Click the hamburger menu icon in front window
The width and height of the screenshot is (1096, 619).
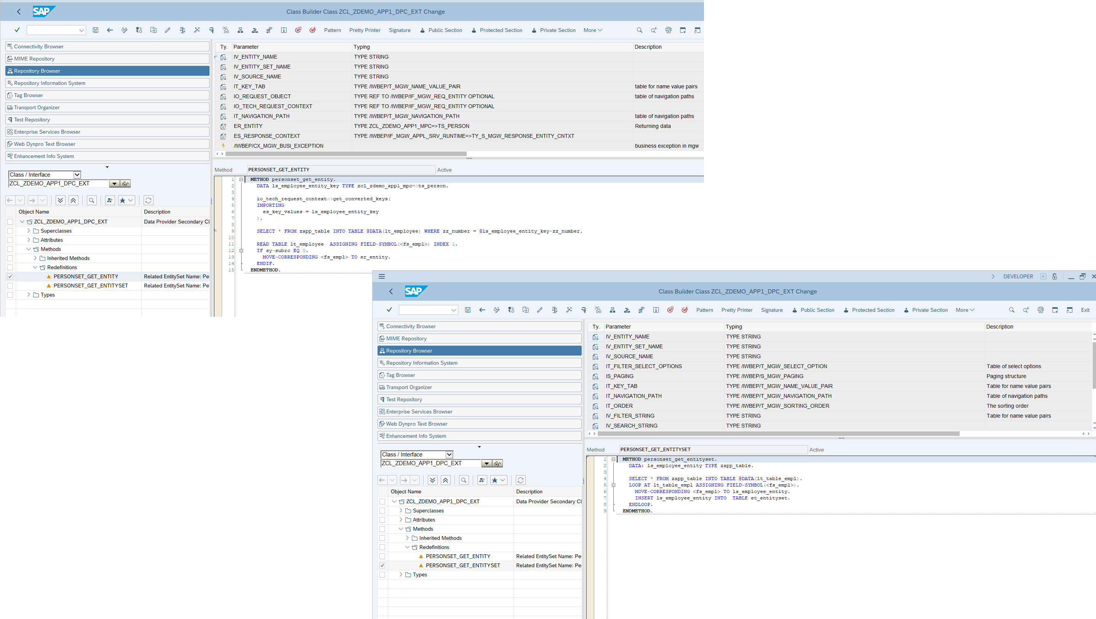(x=382, y=276)
